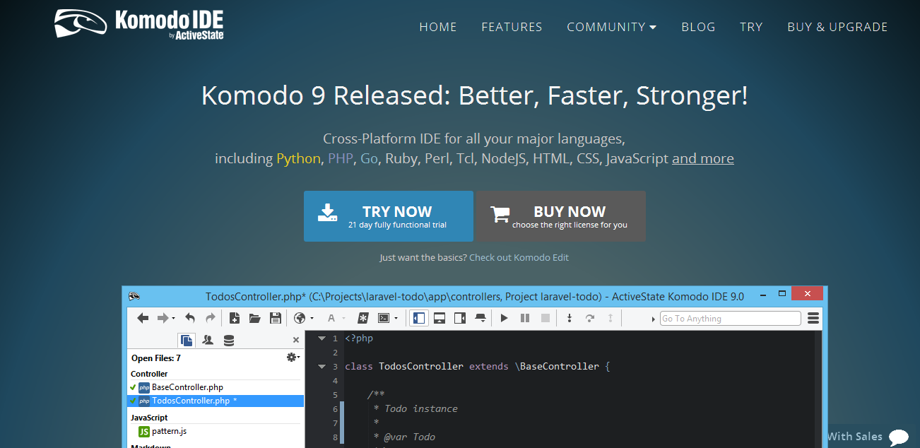Click the step-over debug icon
920x448 pixels.
(x=590, y=319)
